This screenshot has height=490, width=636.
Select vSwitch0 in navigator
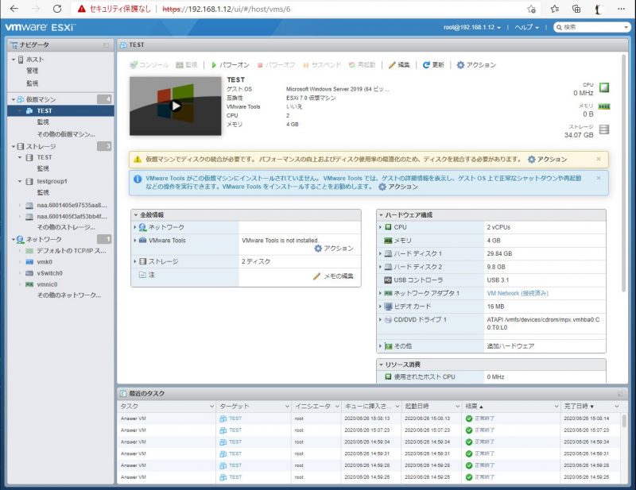49,273
